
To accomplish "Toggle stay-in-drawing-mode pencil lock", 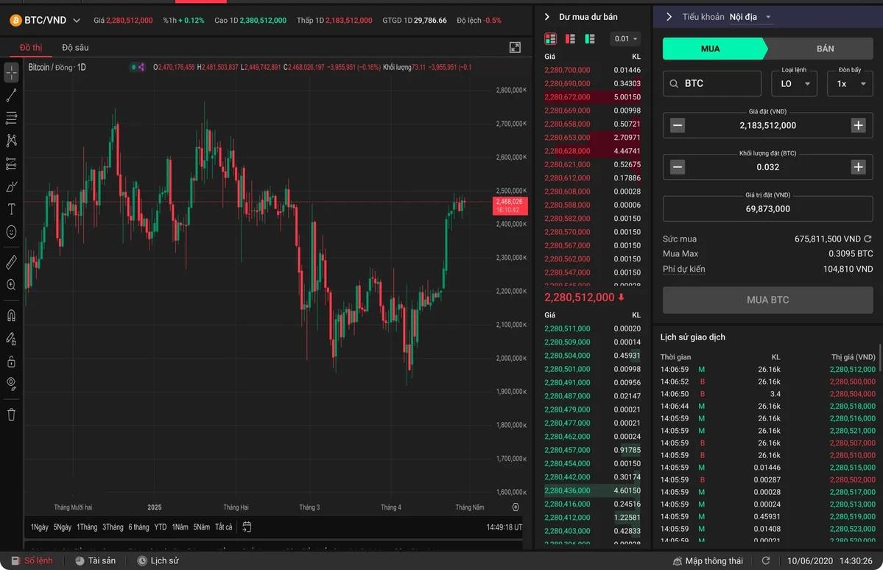I will pos(11,338).
